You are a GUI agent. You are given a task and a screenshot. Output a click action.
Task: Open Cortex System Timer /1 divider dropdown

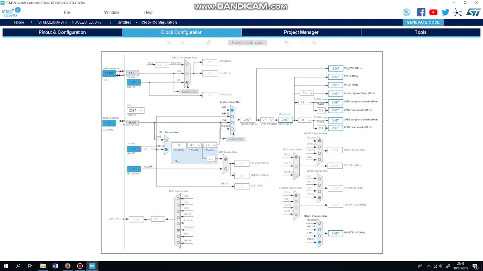point(307,93)
